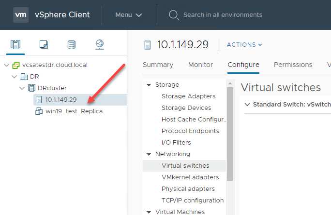The image size is (331, 215).
Task: Open the ACTIONS dropdown
Action: pos(244,45)
